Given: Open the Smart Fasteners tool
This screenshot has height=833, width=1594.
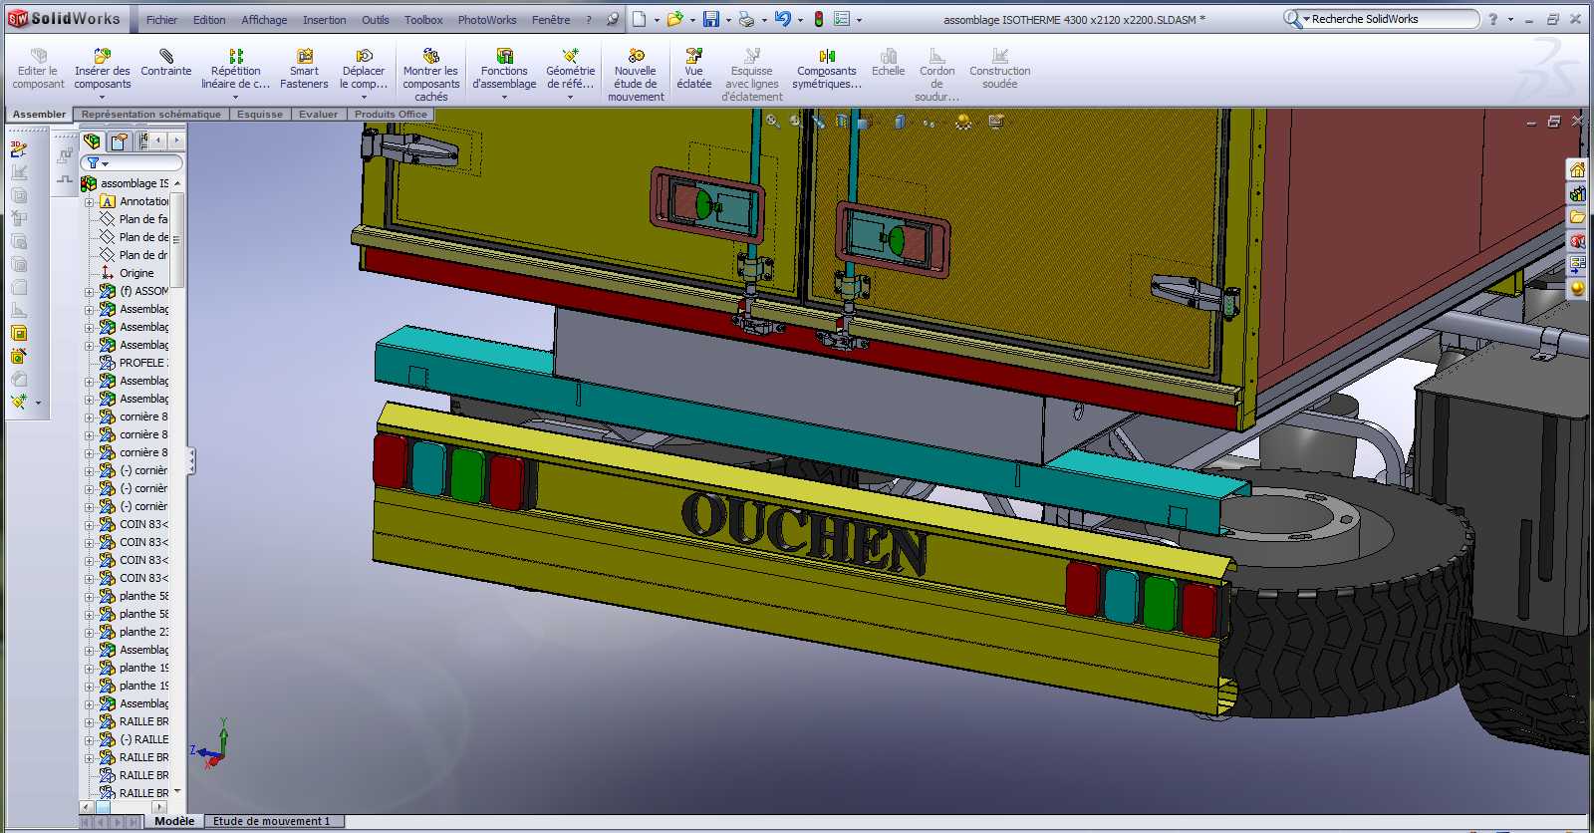Looking at the screenshot, I should click(x=304, y=69).
